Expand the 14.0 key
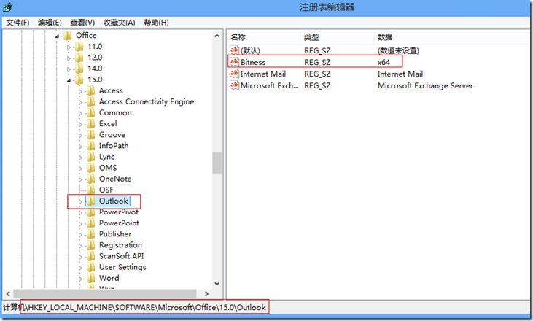Viewport: 533px width, 321px height. pyautogui.click(x=69, y=69)
